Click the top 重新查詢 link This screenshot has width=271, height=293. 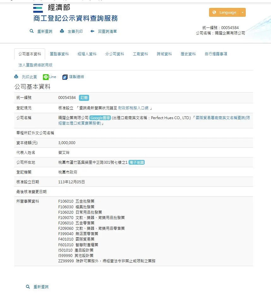coord(45,31)
